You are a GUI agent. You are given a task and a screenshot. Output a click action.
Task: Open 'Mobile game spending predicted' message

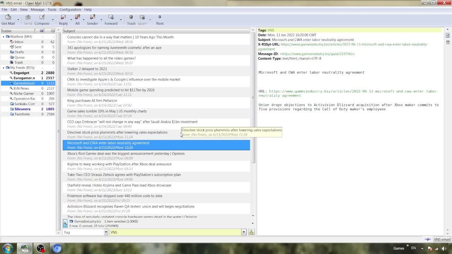[x=156, y=92]
